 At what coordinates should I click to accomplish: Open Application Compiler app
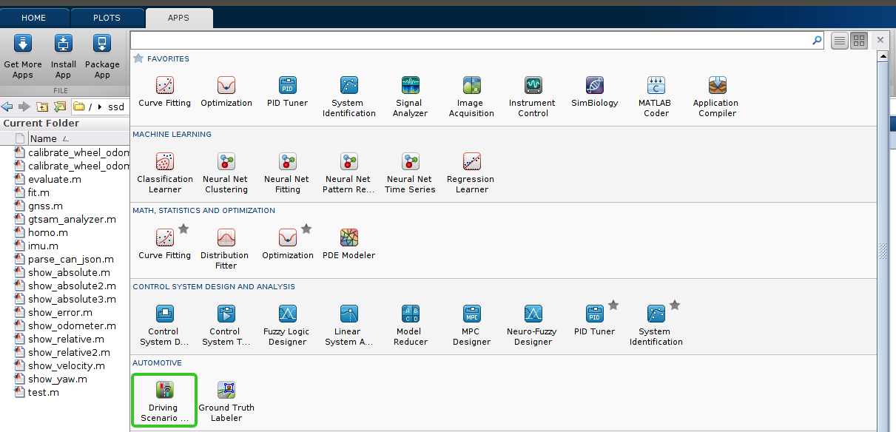point(717,96)
